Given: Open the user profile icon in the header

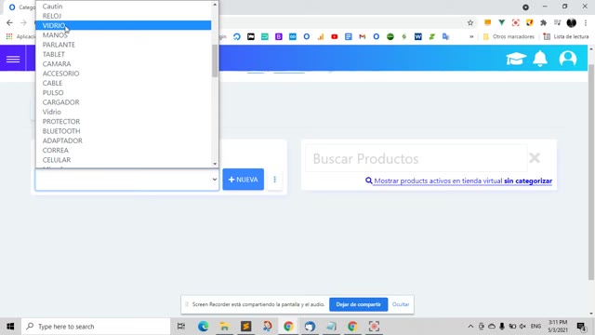Looking at the screenshot, I should click(x=568, y=59).
